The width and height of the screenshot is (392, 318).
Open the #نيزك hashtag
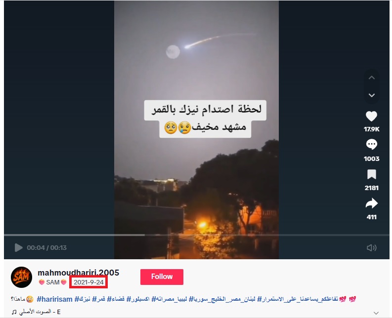tap(82, 299)
